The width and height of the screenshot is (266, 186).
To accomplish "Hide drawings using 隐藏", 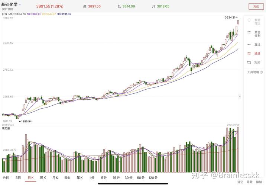I will pos(249,182).
